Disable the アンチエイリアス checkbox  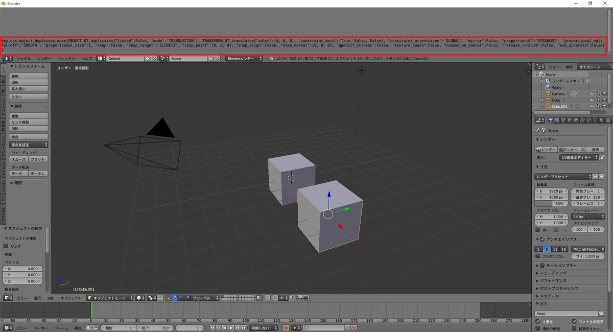tap(543, 239)
